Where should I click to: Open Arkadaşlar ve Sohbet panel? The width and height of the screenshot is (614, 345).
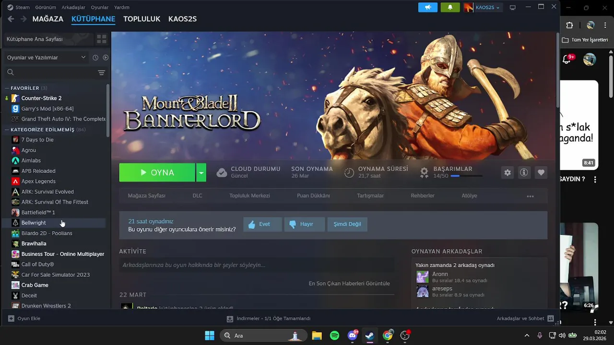click(525, 319)
